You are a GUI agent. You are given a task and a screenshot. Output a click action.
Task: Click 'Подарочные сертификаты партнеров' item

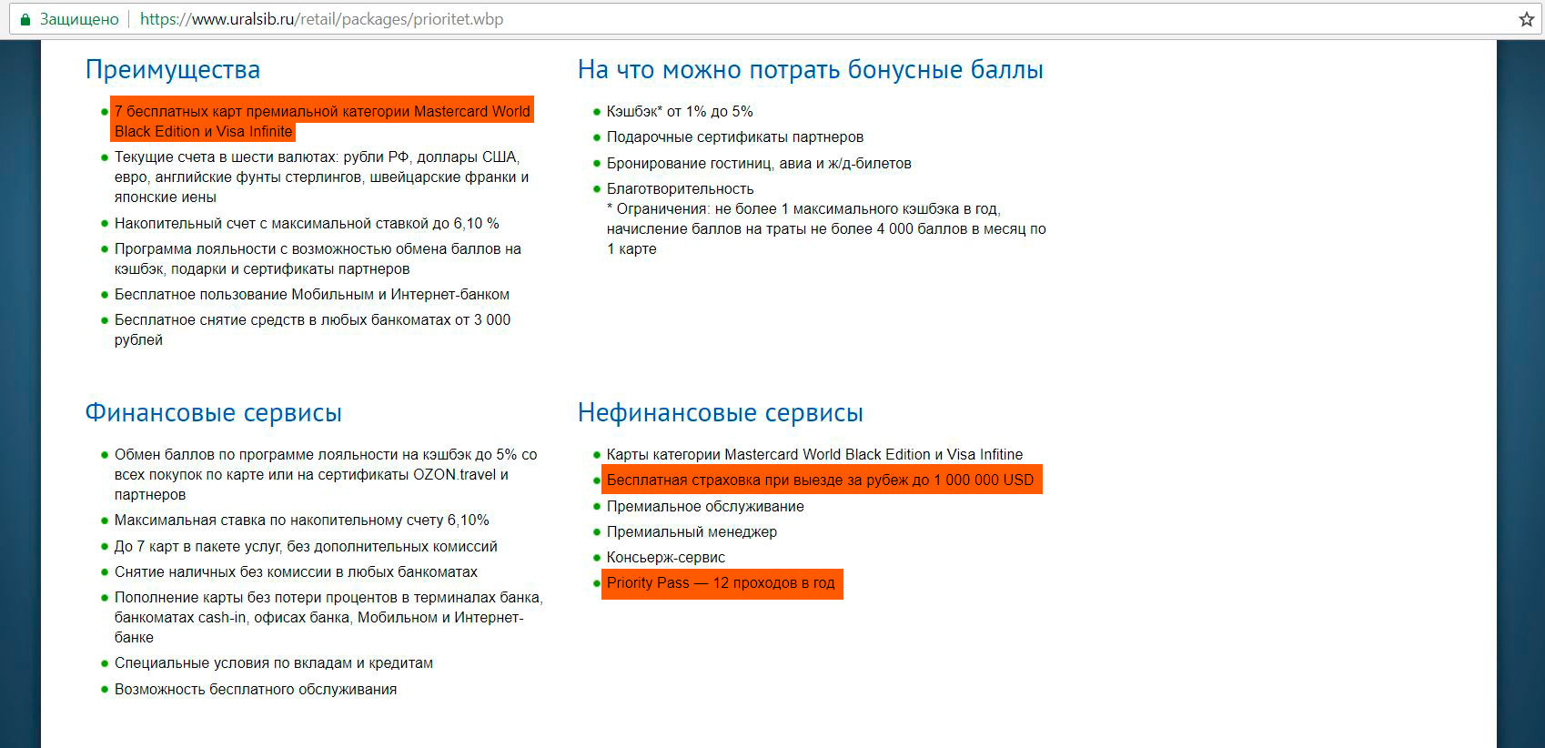(x=735, y=137)
